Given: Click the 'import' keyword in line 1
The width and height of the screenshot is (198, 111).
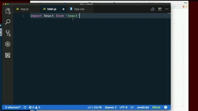Looking at the screenshot, I should click(36, 16).
